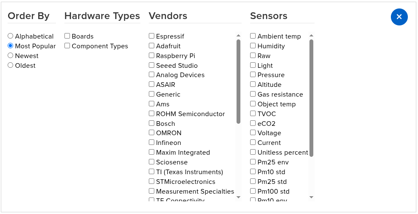Image resolution: width=418 pixels, height=214 pixels.
Task: Enable the Gas resistance sensor filter
Action: [253, 94]
